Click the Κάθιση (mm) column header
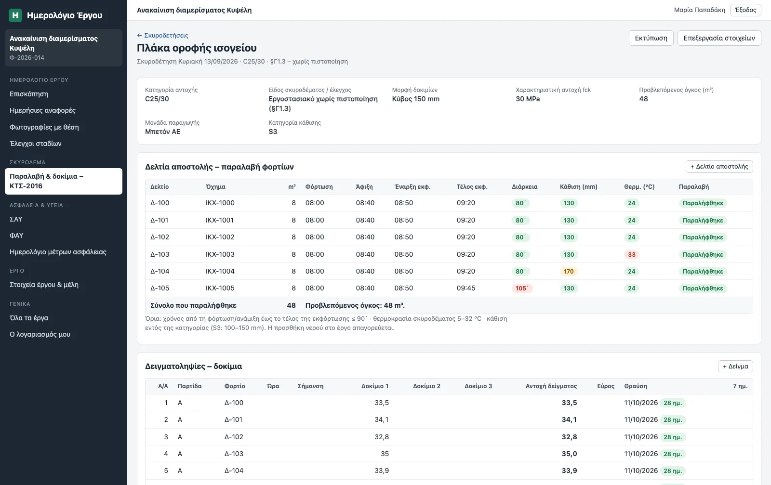 [578, 187]
